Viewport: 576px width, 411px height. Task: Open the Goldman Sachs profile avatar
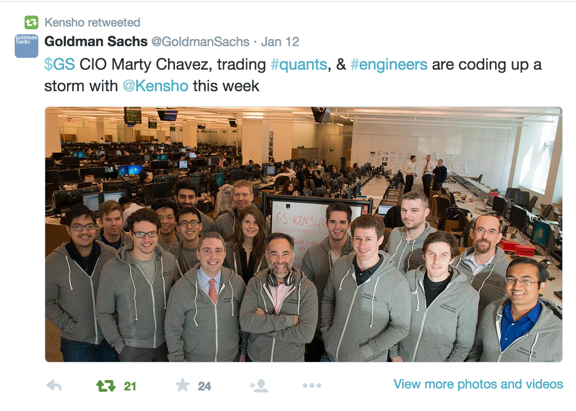(27, 46)
